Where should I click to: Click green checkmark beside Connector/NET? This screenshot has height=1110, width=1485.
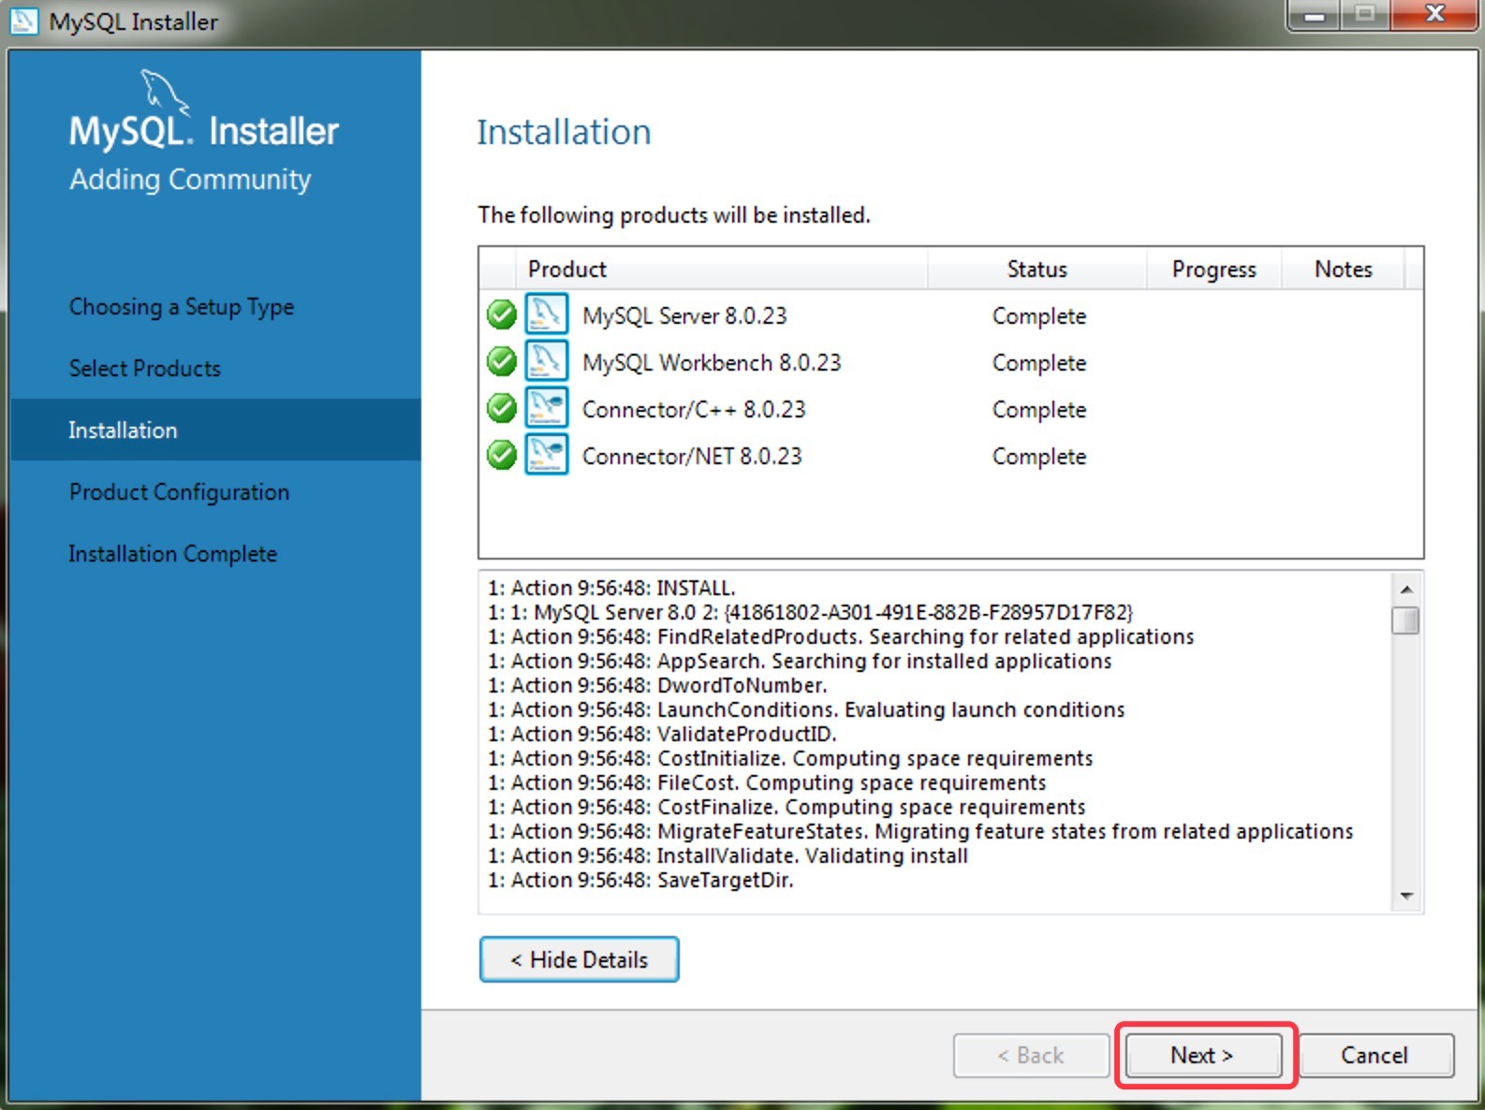pyautogui.click(x=502, y=455)
